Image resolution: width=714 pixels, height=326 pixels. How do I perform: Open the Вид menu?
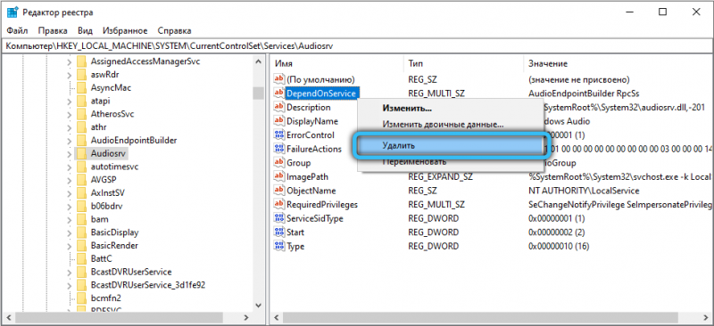click(85, 31)
